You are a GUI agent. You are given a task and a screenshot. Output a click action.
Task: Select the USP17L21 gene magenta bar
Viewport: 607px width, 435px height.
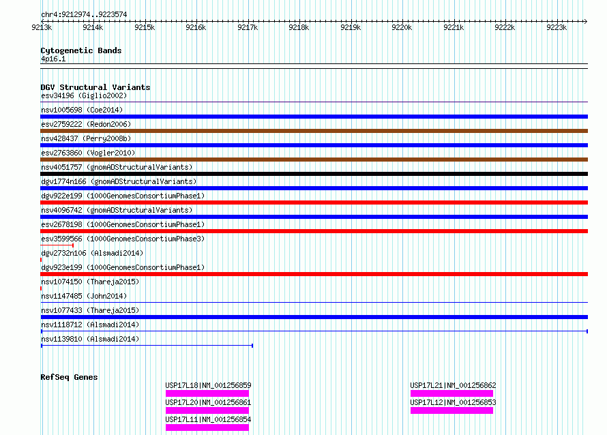451,393
